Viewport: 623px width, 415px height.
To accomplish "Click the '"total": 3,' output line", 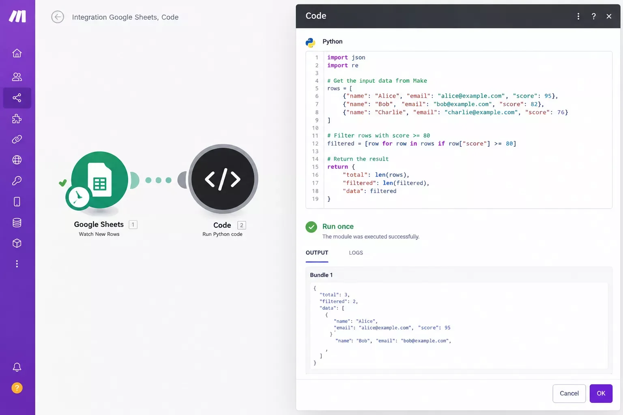I will (x=335, y=295).
